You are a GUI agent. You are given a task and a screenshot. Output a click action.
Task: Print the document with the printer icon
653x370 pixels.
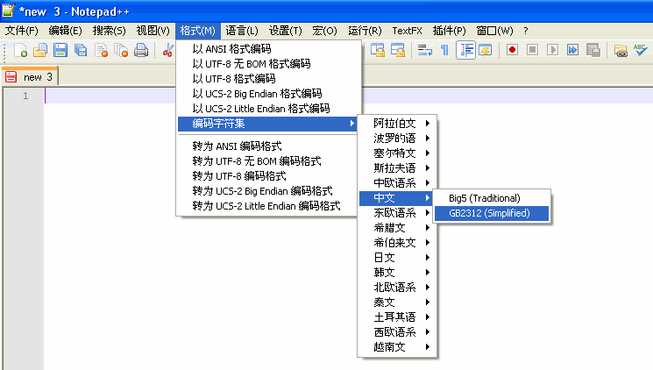pos(141,51)
